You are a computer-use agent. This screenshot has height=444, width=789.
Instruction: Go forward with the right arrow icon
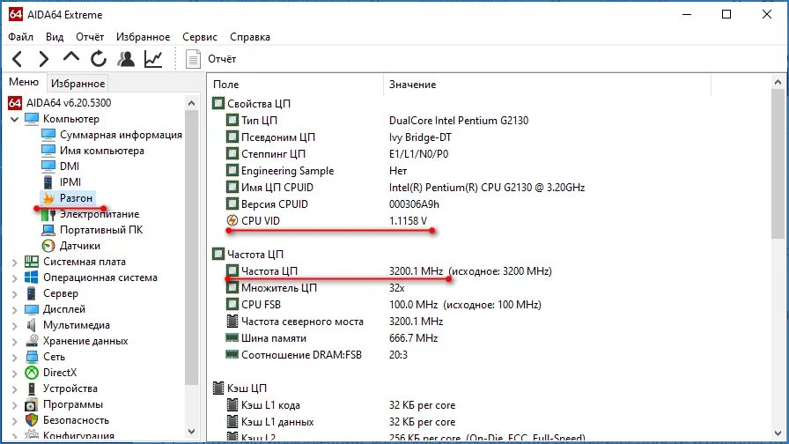(x=44, y=59)
